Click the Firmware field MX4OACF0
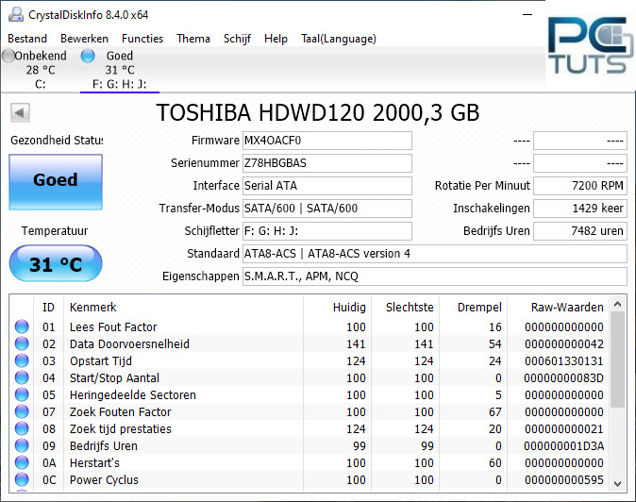 326,141
